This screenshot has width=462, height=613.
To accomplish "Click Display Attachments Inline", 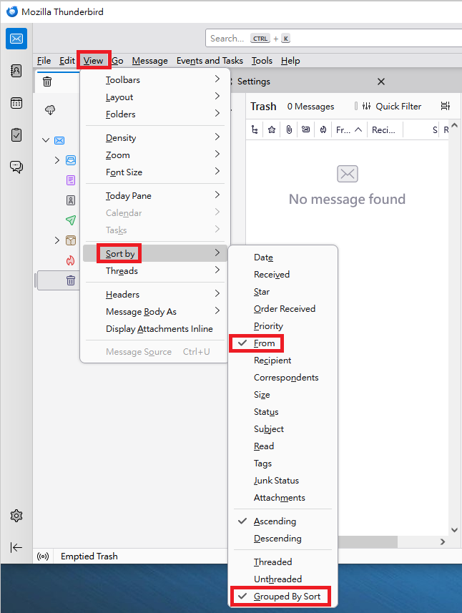I will (154, 328).
